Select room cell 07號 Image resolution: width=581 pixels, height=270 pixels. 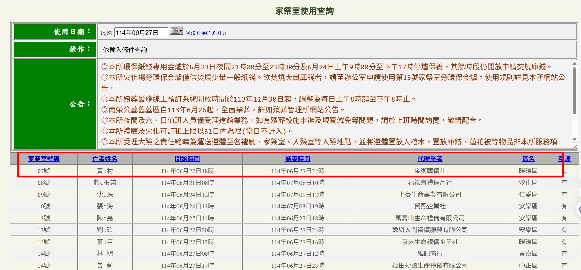coord(44,171)
